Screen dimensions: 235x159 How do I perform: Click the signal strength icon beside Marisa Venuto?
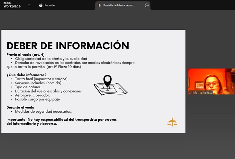(x=191, y=92)
